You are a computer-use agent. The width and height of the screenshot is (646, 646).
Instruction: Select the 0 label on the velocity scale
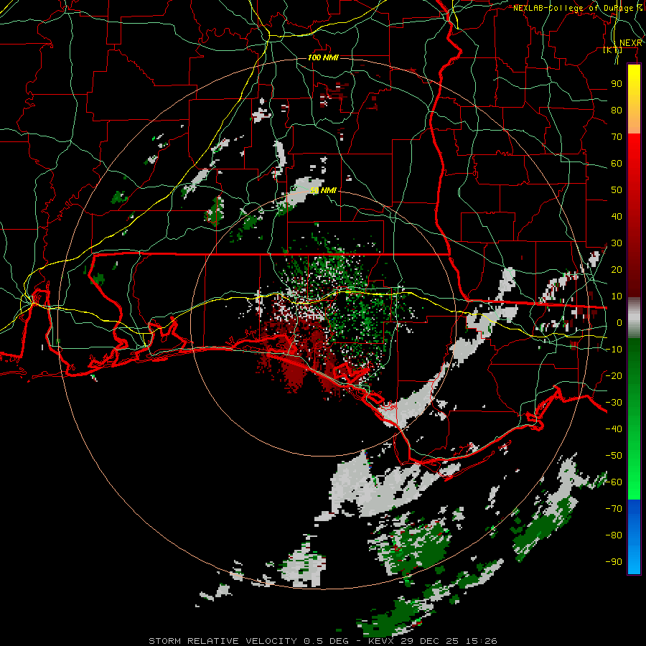click(619, 322)
